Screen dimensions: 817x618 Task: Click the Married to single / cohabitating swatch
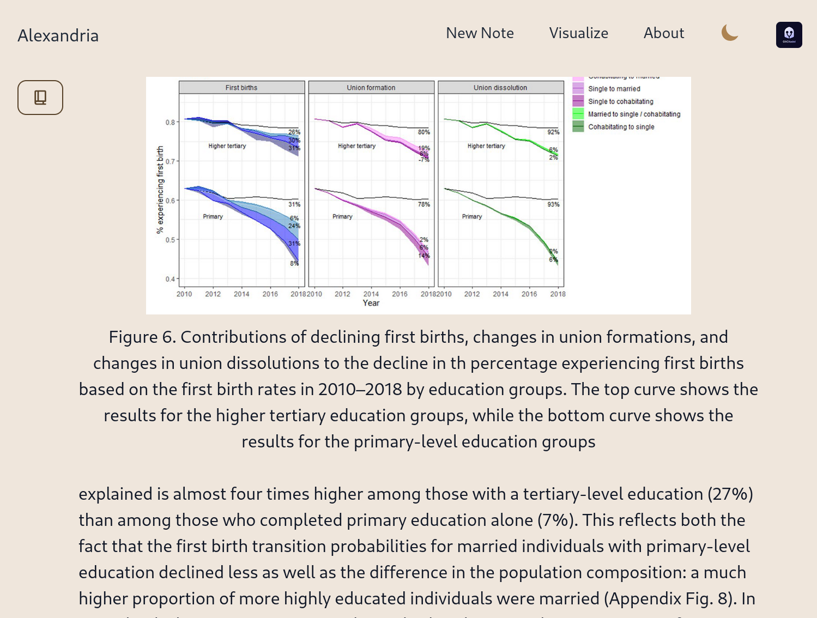(x=578, y=114)
